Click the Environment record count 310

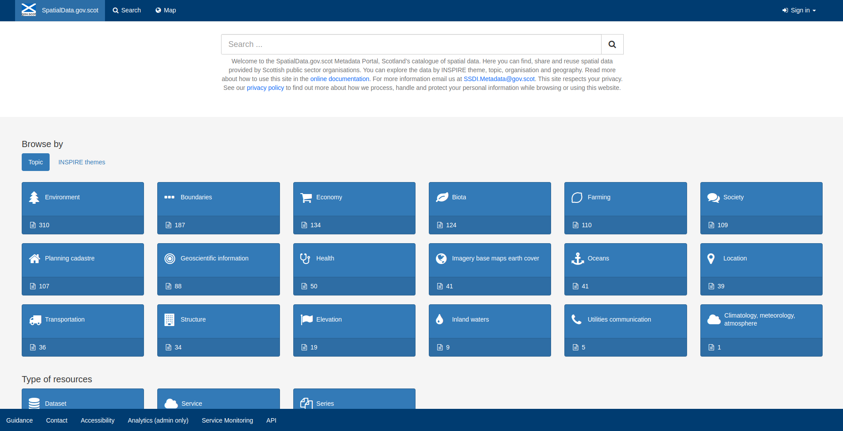pos(44,225)
